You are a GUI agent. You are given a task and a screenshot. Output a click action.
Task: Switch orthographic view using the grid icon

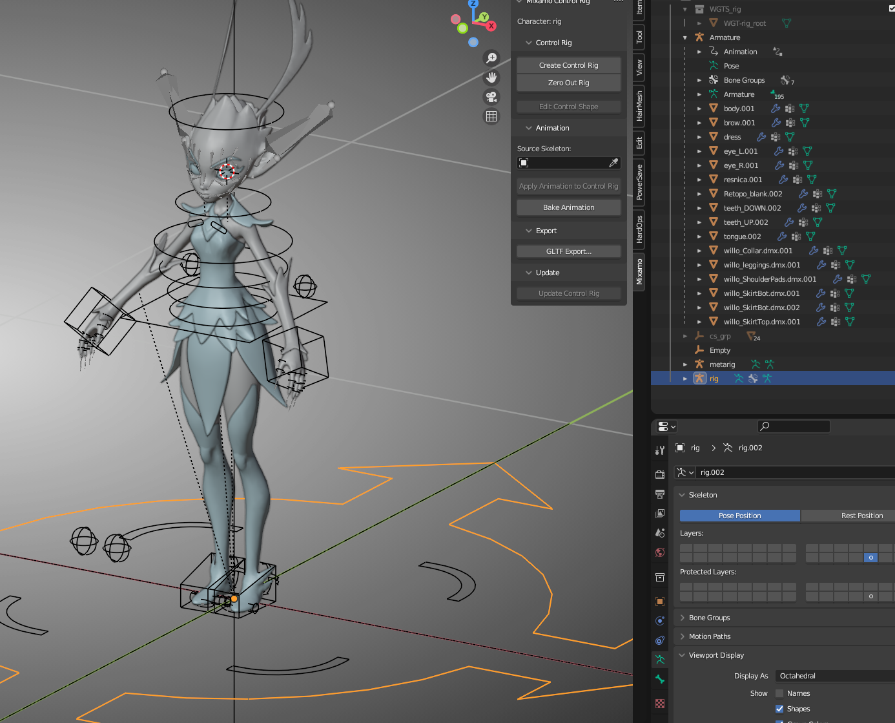click(491, 116)
